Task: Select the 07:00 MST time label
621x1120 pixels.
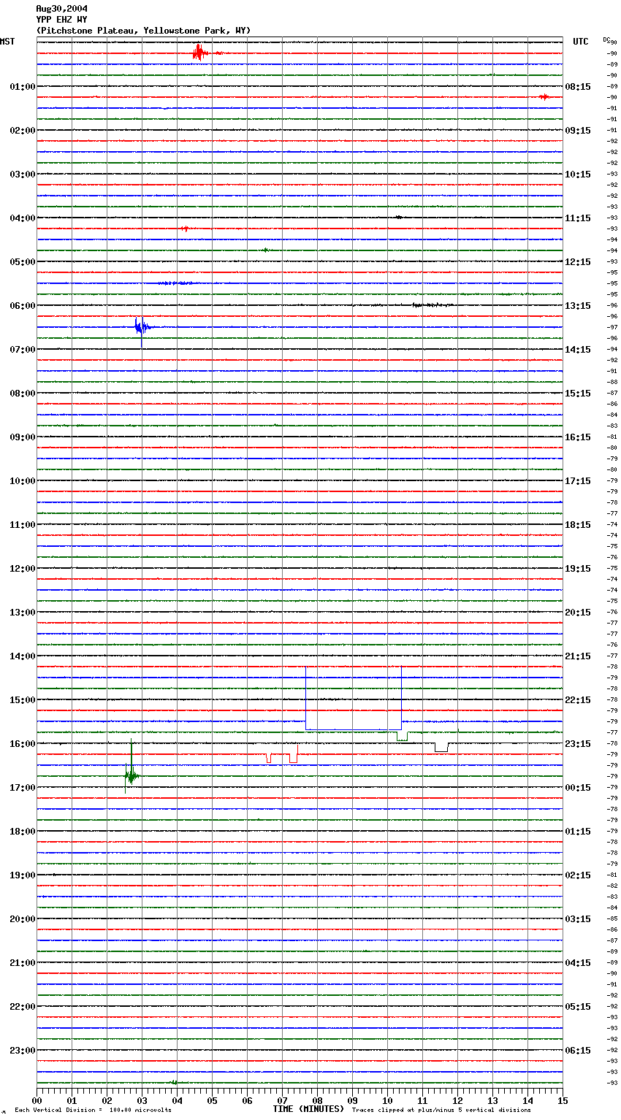Action: (x=23, y=350)
